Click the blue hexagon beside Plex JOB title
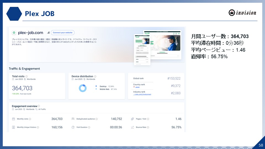This screenshot has height=149, width=265. coord(14,14)
